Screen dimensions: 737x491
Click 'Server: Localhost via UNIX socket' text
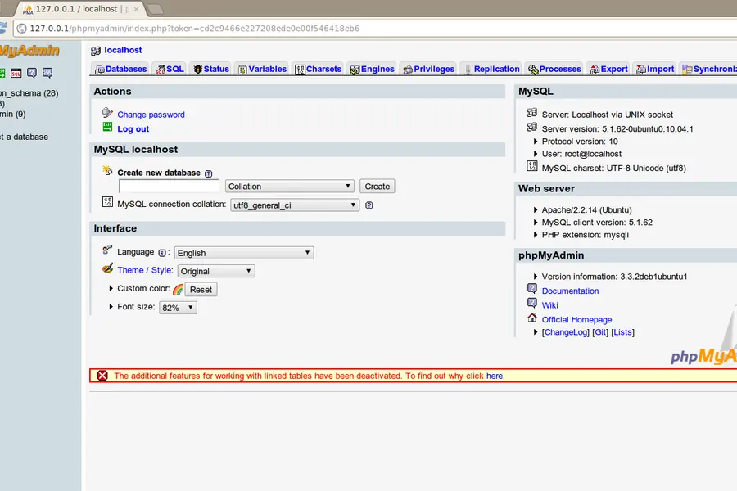608,115
